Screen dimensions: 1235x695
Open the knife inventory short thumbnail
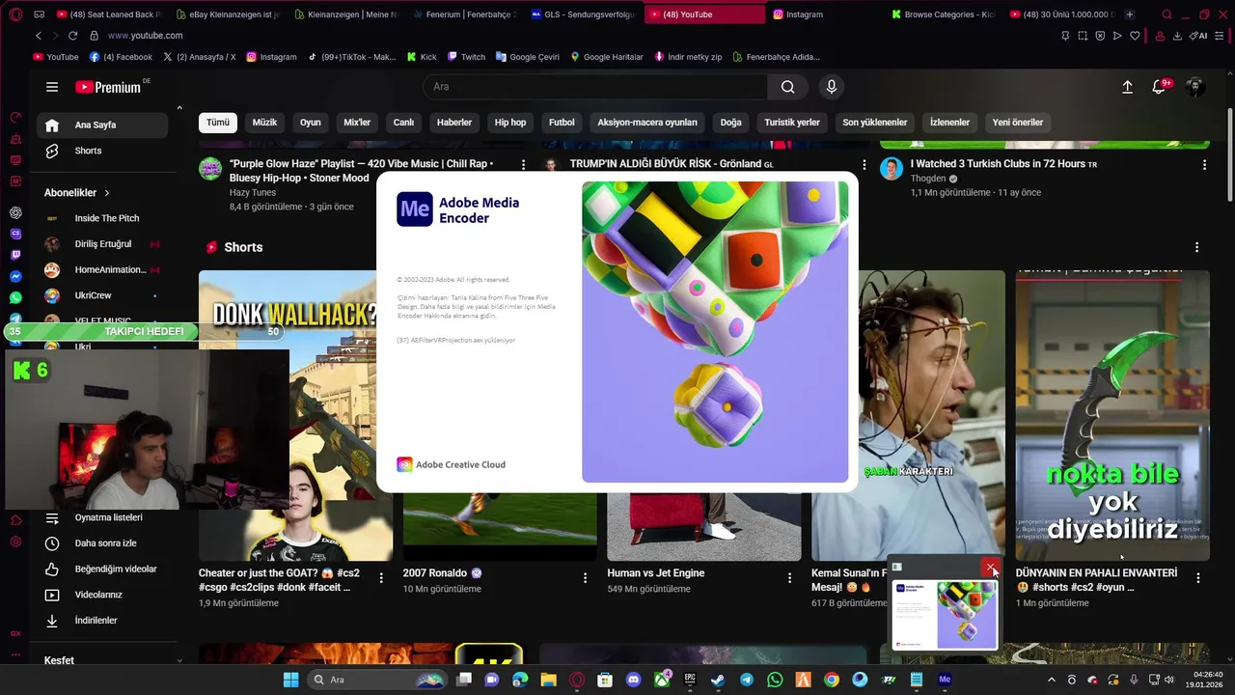[x=1112, y=415]
